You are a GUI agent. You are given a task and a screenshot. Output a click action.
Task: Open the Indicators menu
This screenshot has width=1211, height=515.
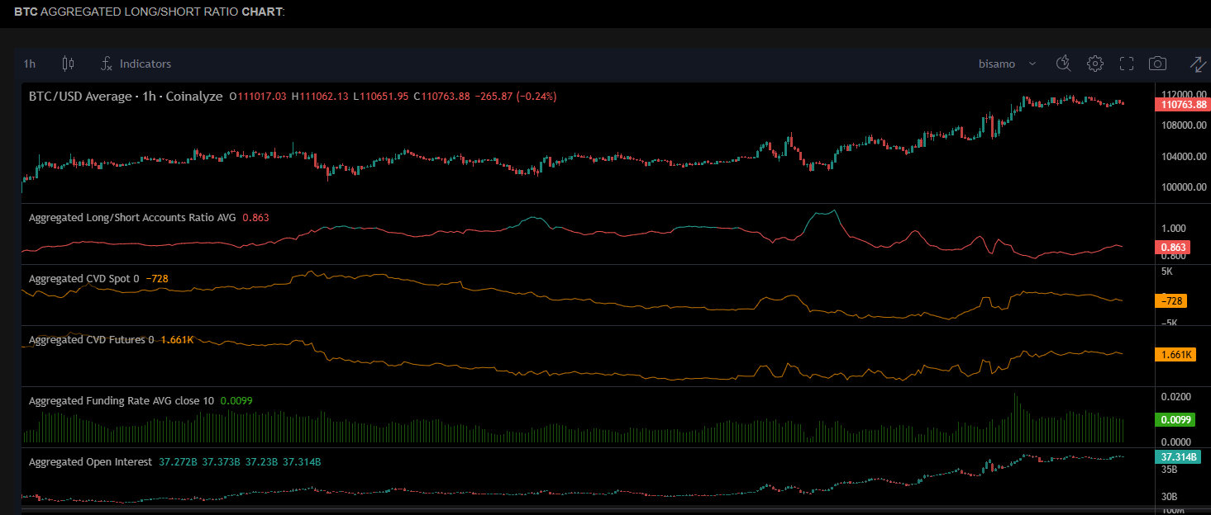(x=136, y=64)
